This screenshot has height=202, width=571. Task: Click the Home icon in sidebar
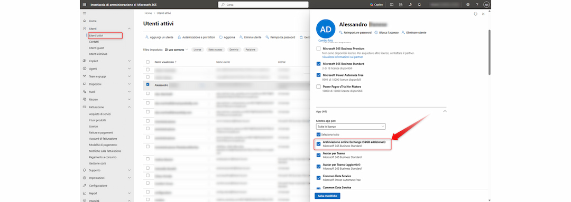85,21
